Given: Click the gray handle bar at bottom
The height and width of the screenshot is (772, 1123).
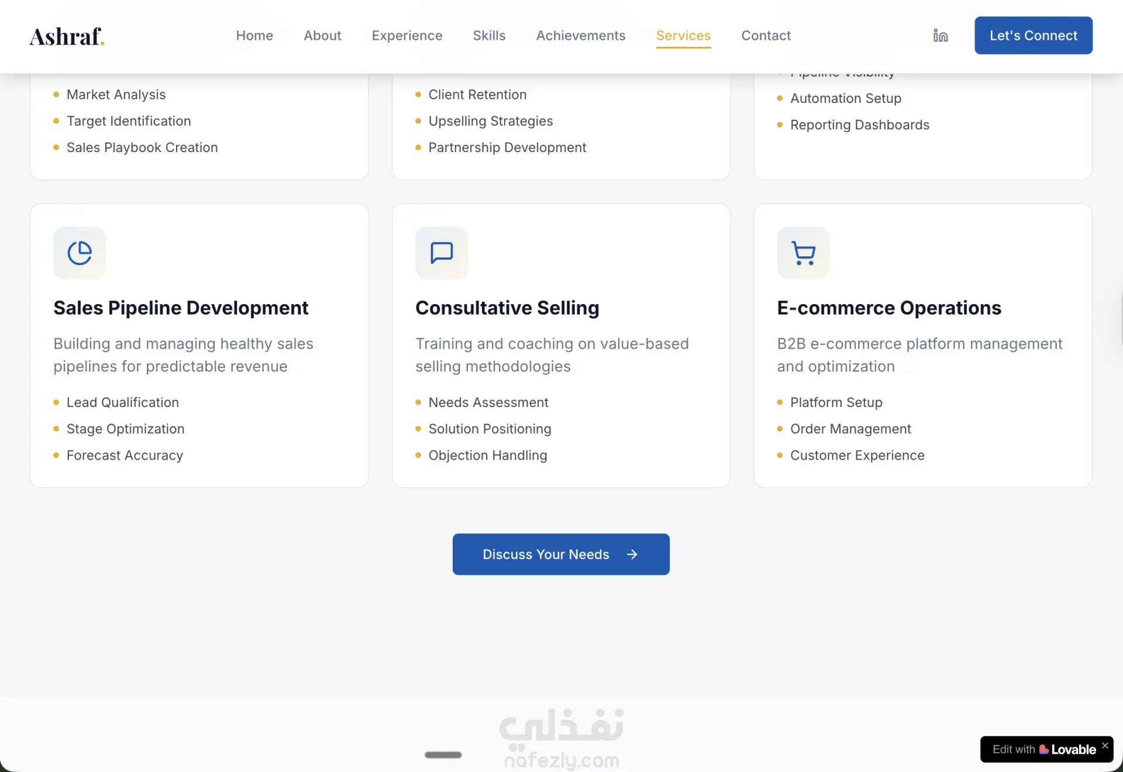Looking at the screenshot, I should pos(443,755).
